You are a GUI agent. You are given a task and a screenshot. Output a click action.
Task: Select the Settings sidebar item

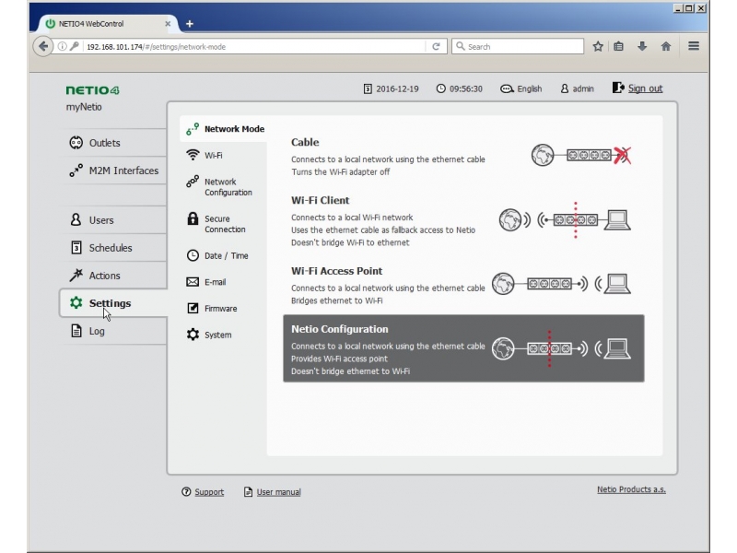click(113, 303)
